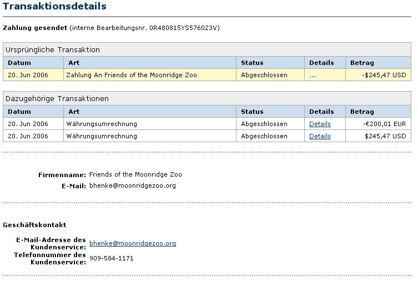This screenshot has width=418, height=281.
Task: Click the plain E-Mail address below Firmenname
Action: [132, 185]
